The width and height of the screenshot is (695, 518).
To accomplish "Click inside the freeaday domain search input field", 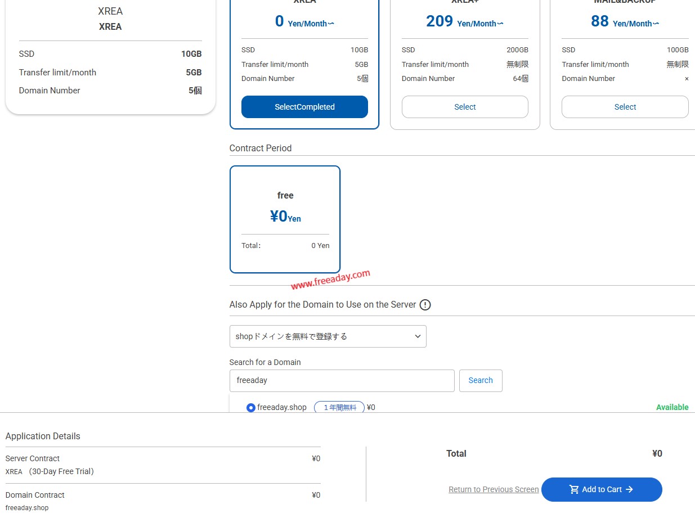I will [342, 380].
